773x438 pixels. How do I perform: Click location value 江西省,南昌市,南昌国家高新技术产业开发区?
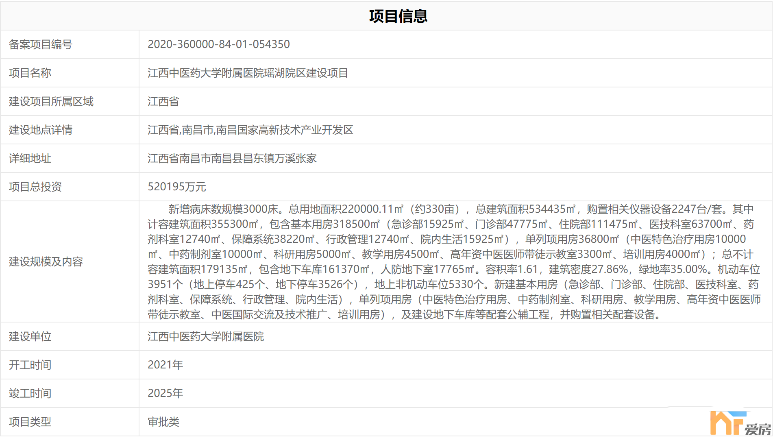click(250, 130)
